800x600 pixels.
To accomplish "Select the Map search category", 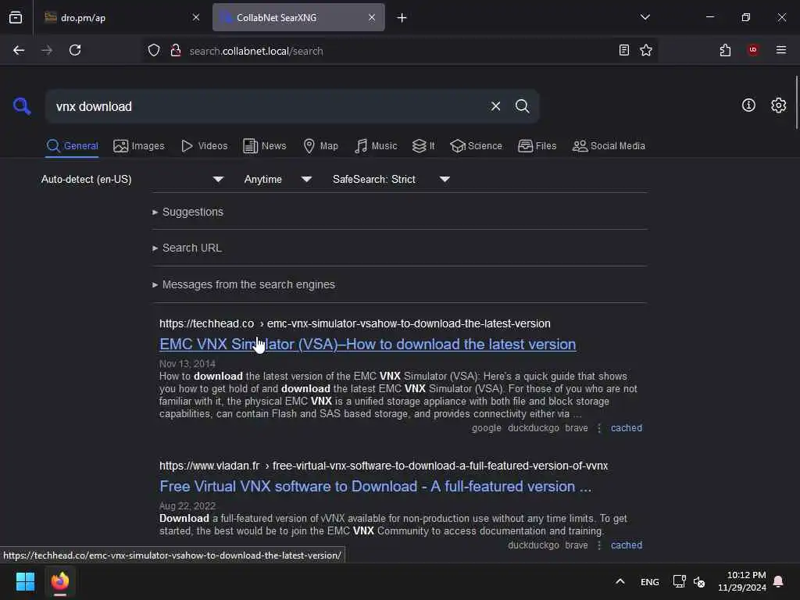I will point(320,146).
